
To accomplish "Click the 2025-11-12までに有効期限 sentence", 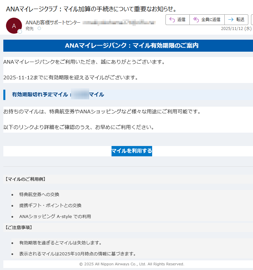I will pos(71,77).
